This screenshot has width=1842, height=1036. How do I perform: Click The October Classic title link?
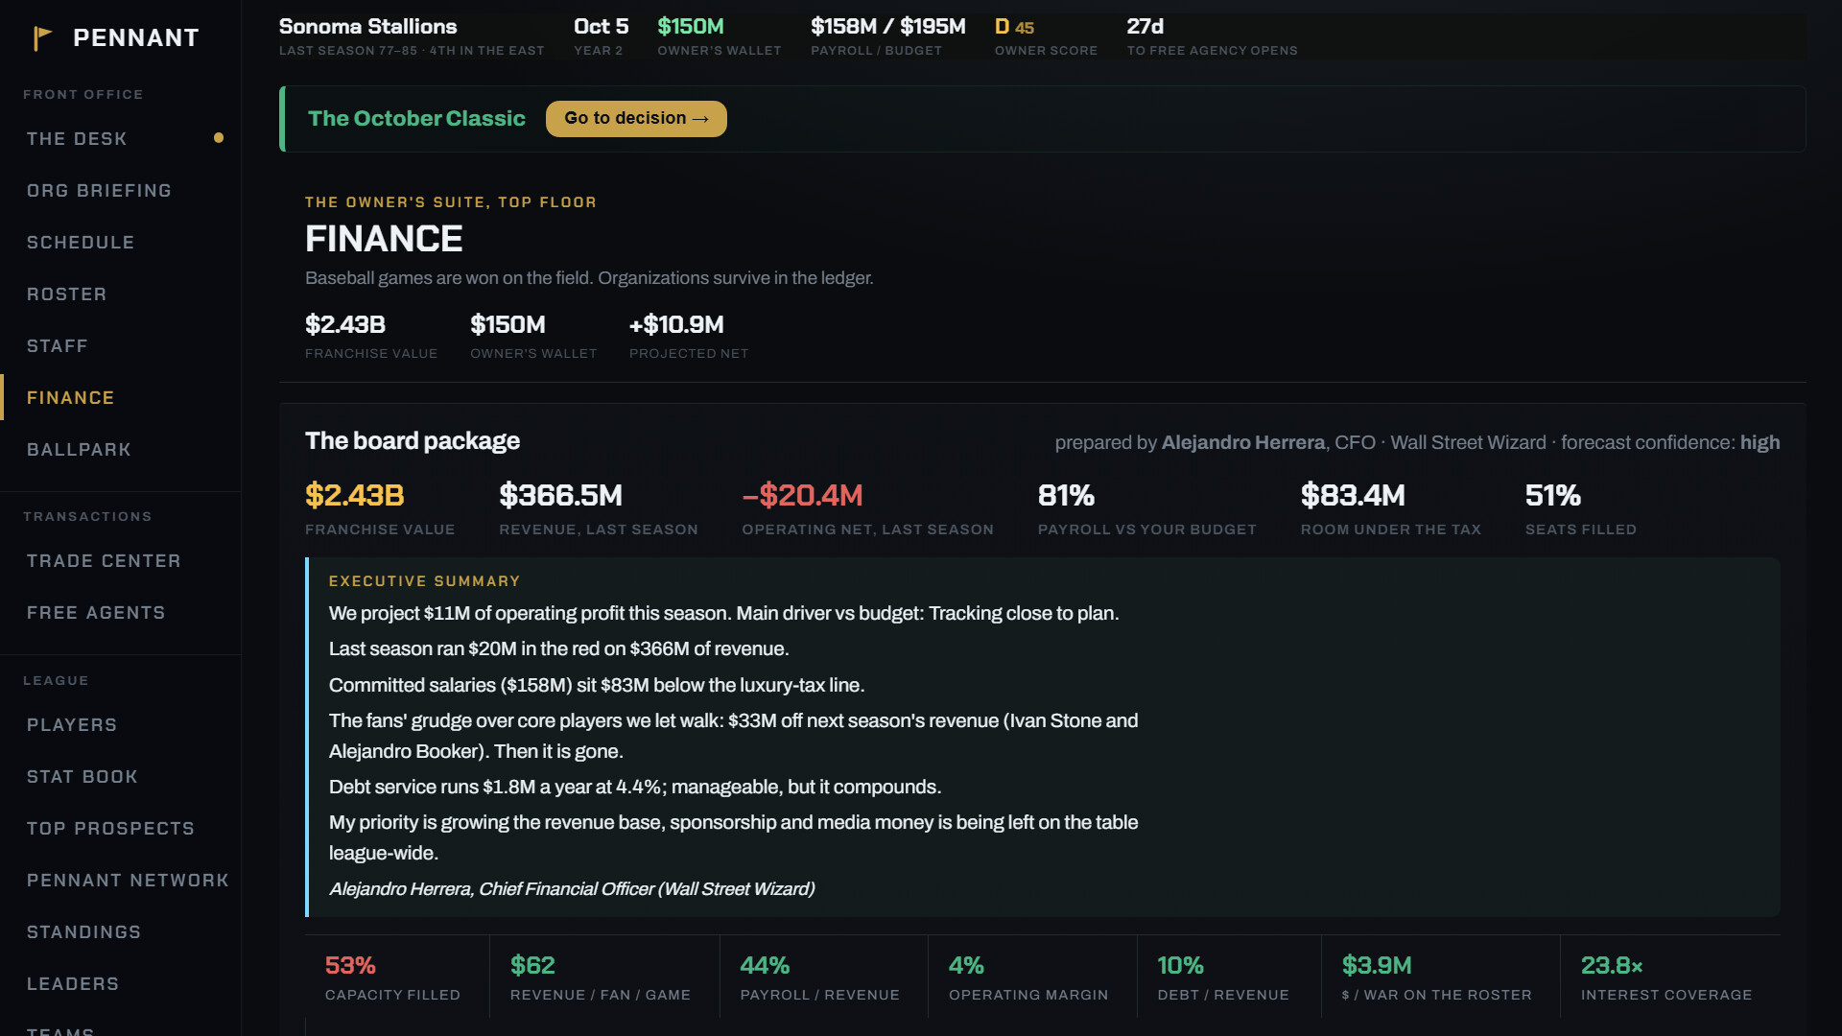pos(416,119)
